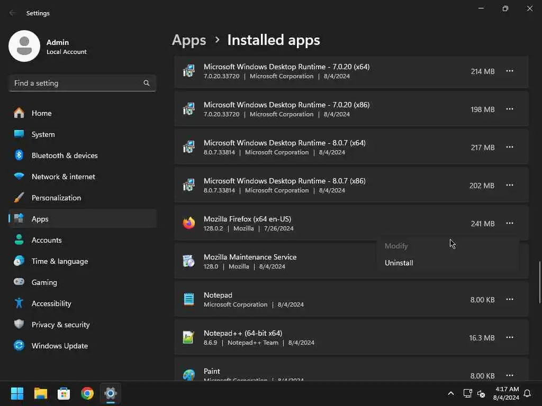Open Google Chrome from the taskbar
542x406 pixels.
point(87,393)
